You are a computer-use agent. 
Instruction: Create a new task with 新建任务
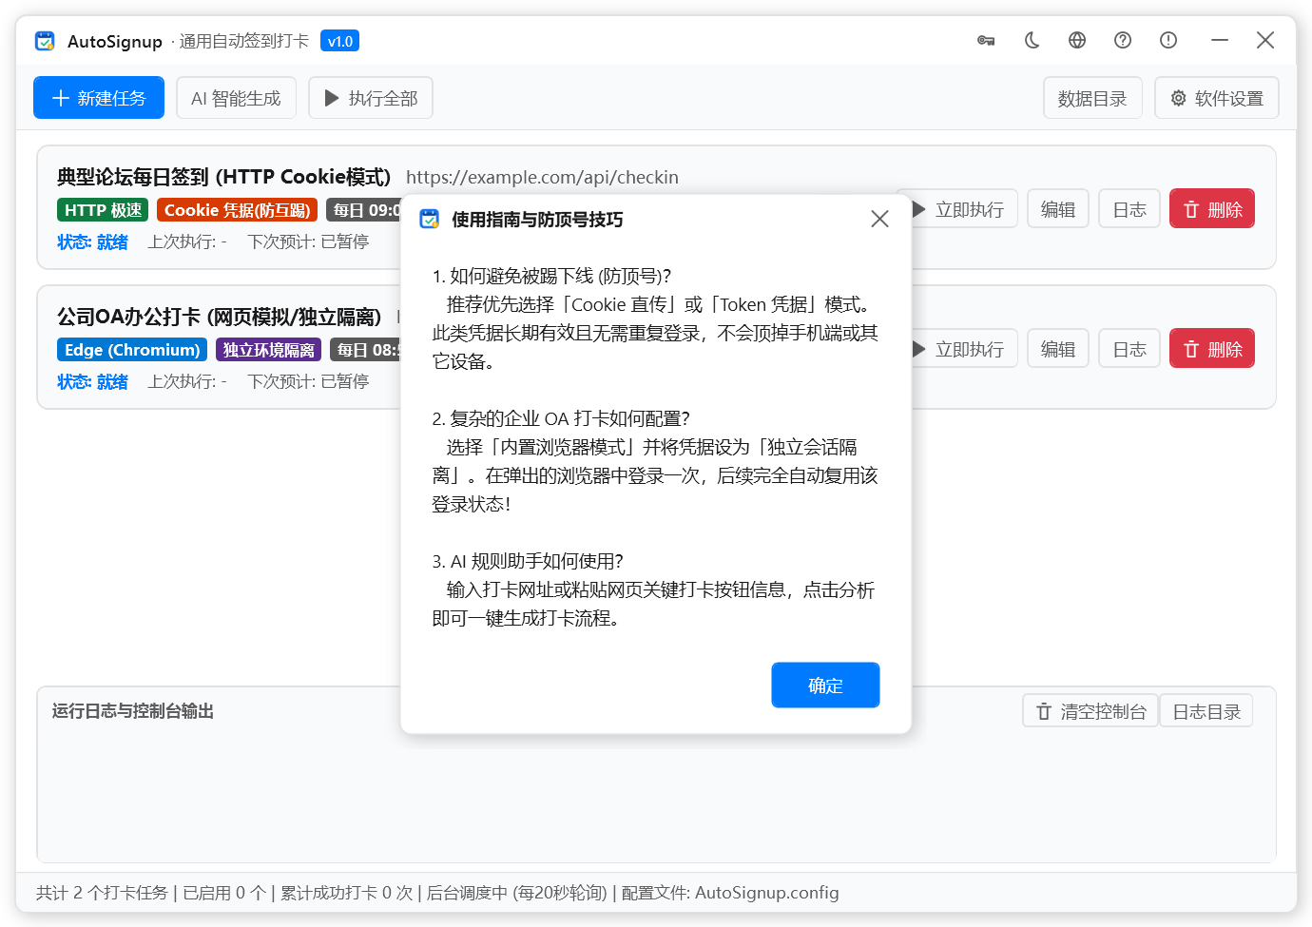99,98
